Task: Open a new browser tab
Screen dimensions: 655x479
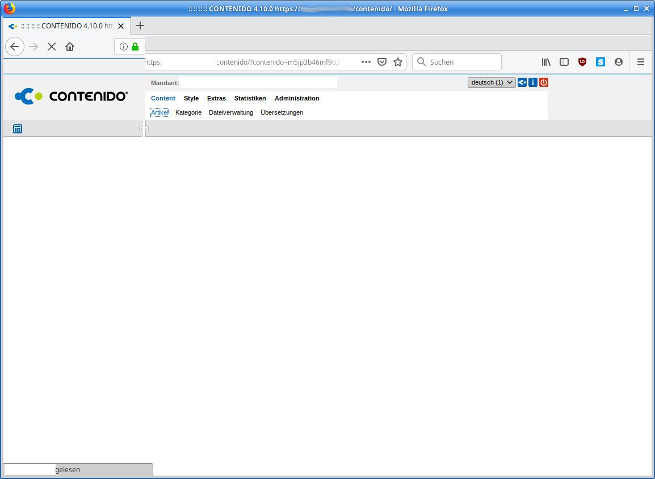Action: (140, 26)
